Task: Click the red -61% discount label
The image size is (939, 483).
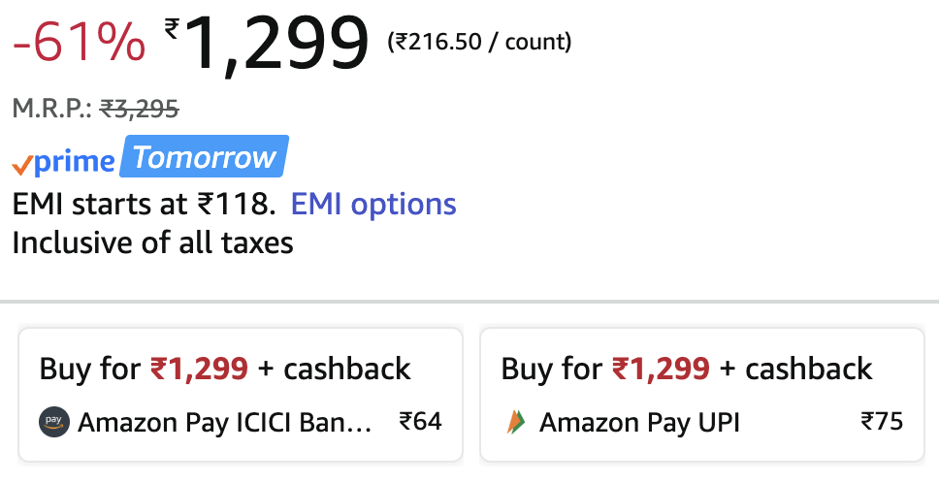Action: tap(79, 43)
